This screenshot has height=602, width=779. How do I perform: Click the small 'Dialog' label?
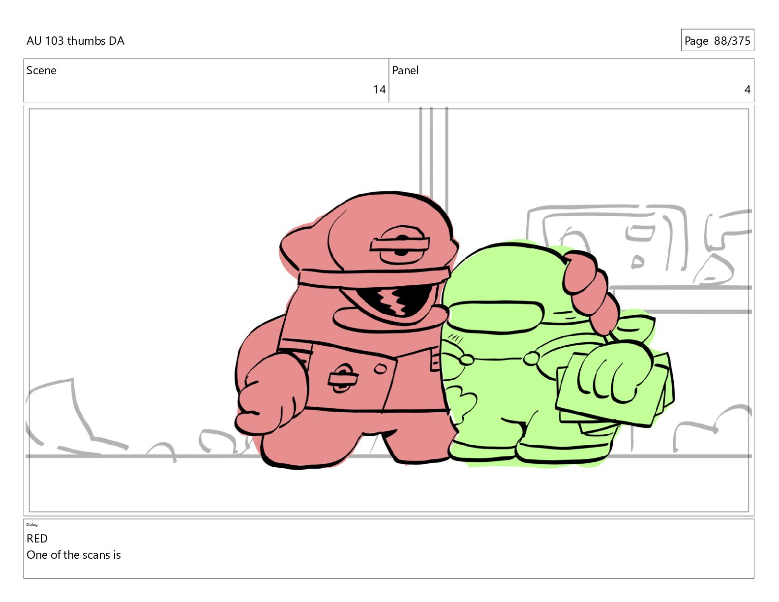(32, 524)
